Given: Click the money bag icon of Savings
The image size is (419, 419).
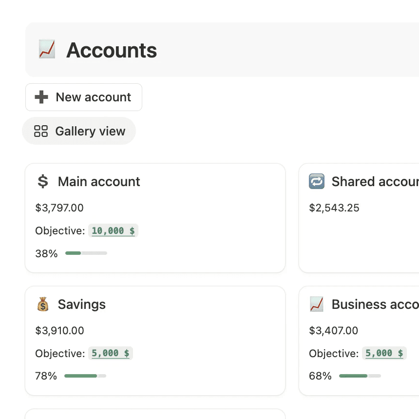Looking at the screenshot, I should coord(43,304).
